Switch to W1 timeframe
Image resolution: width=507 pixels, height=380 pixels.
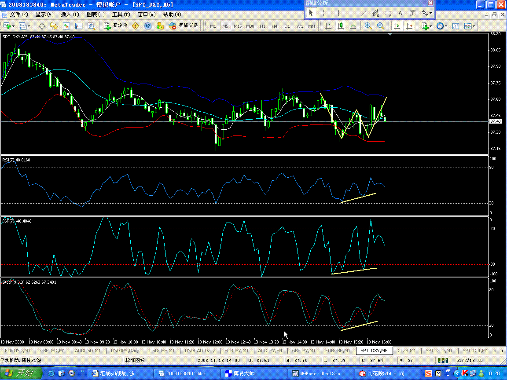point(299,26)
